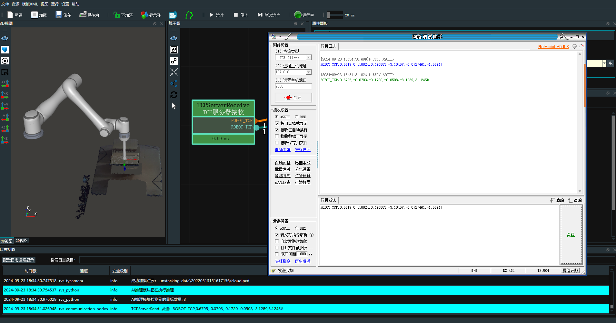Toggle 按日志模式显示 checkbox
This screenshot has width=616, height=323.
point(277,123)
